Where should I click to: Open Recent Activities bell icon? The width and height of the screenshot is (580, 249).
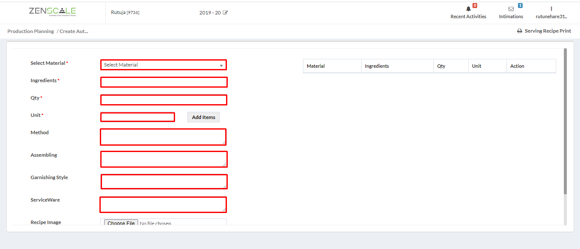click(468, 8)
